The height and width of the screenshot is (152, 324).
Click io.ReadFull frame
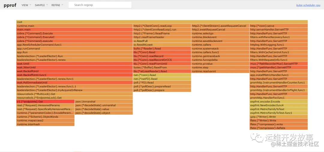click(162, 41)
